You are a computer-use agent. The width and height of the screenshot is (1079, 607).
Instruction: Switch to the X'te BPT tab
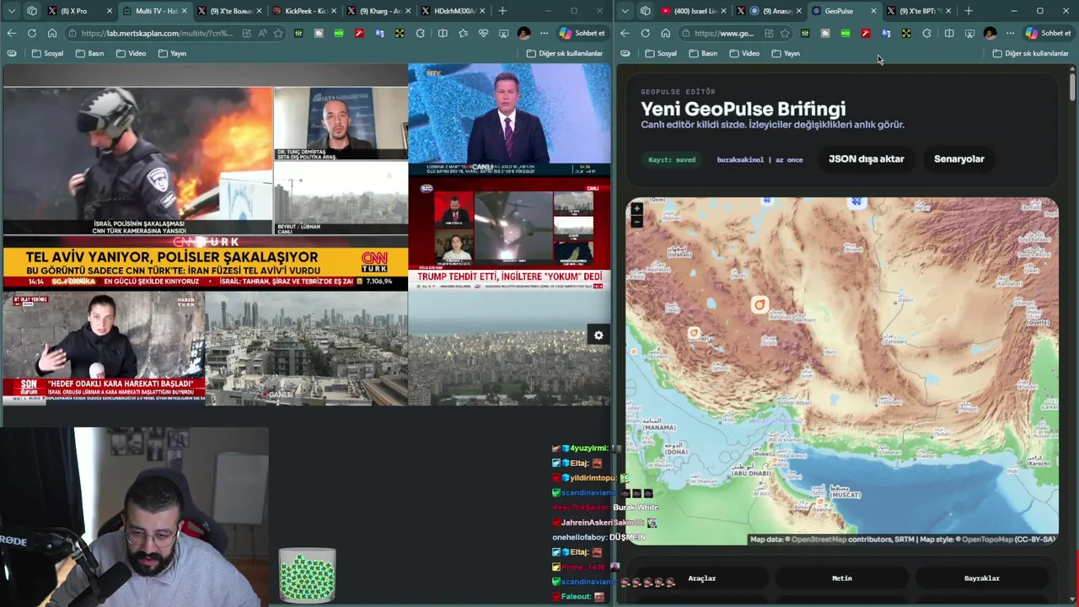pyautogui.click(x=919, y=11)
